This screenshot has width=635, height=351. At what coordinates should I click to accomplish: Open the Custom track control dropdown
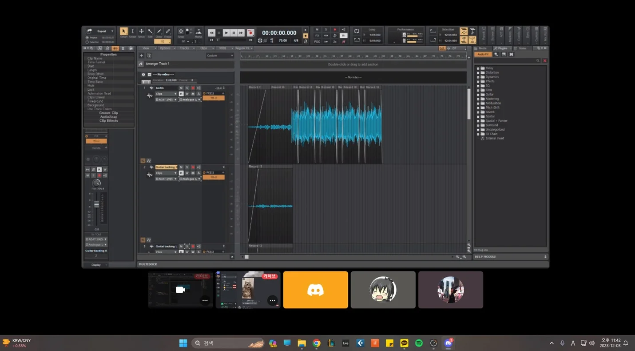coord(220,56)
